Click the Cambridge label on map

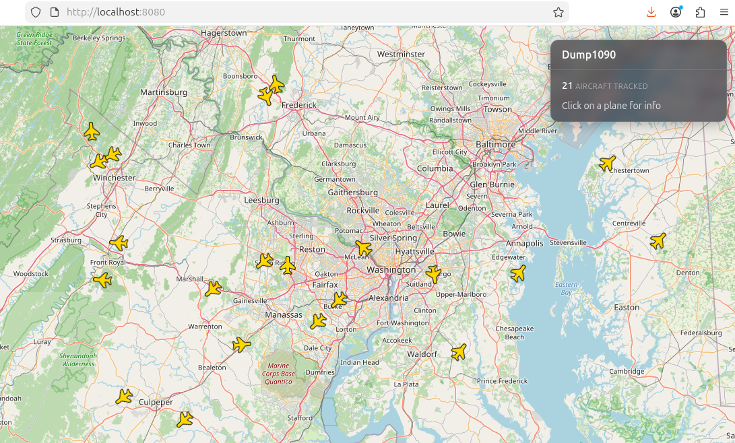click(x=627, y=372)
